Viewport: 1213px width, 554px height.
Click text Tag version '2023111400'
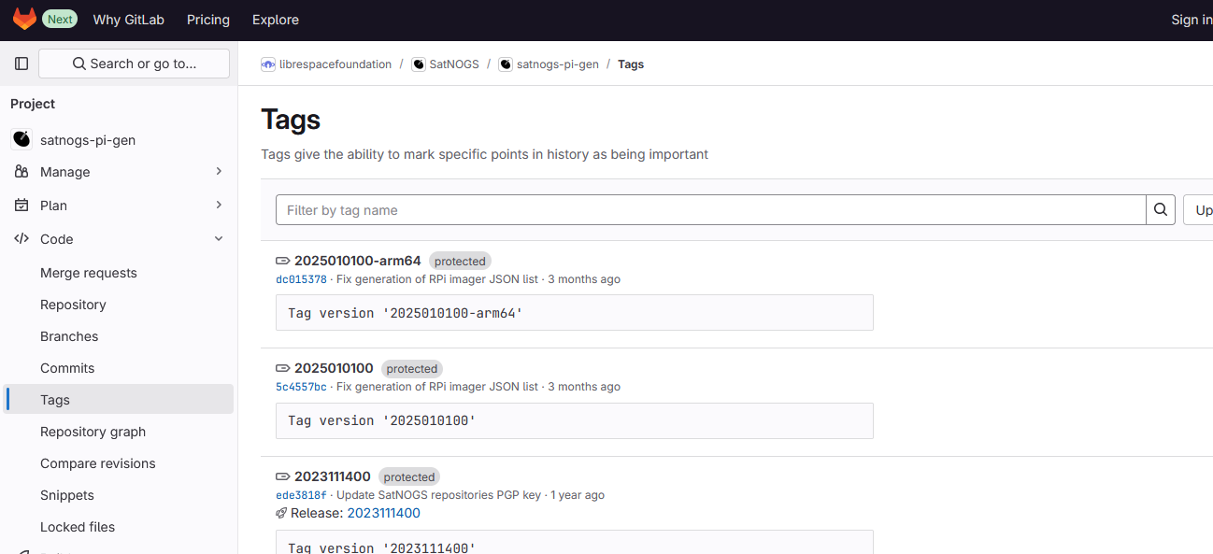pyautogui.click(x=381, y=547)
